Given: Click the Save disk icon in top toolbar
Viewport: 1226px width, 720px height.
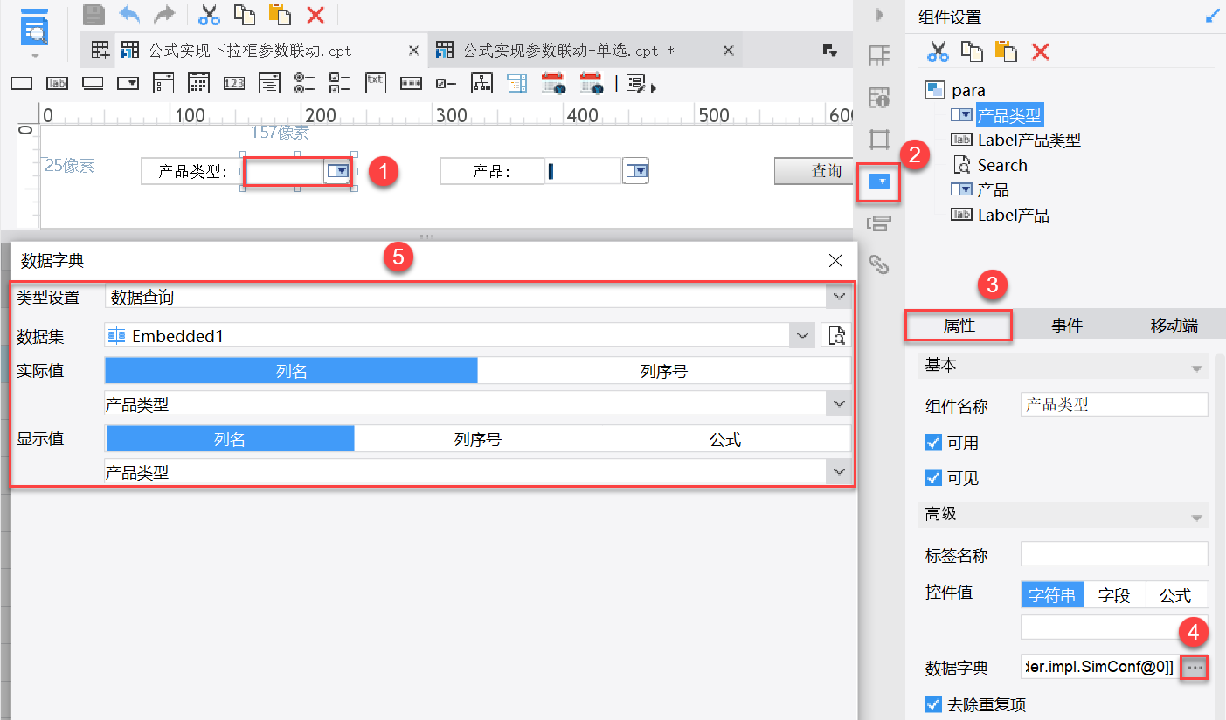Looking at the screenshot, I should click(x=94, y=14).
